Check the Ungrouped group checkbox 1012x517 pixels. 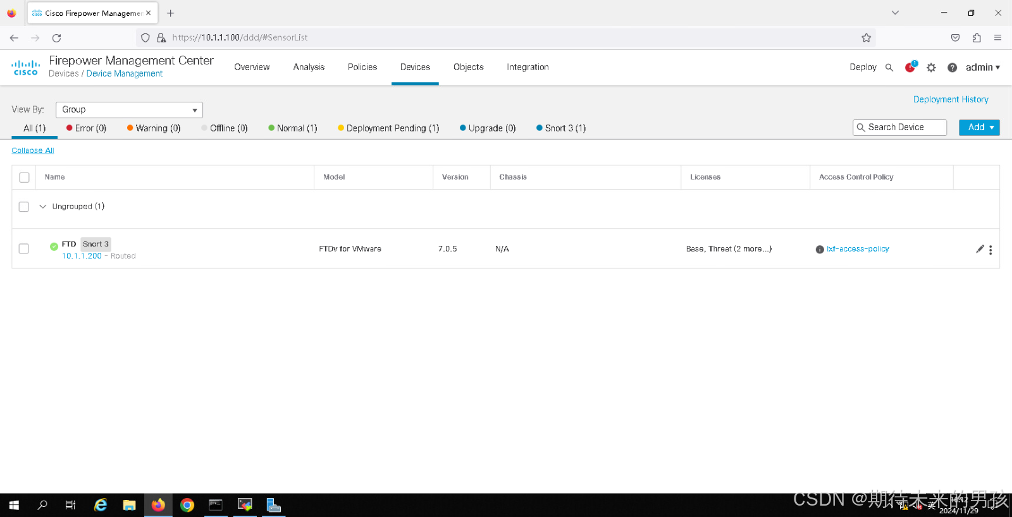point(24,207)
